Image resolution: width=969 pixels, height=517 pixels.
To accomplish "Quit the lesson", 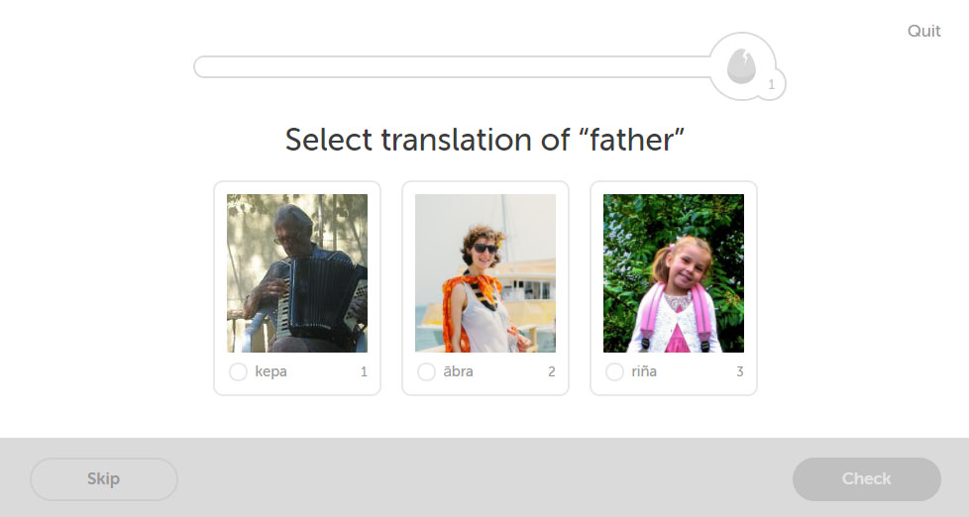I will pos(923,31).
